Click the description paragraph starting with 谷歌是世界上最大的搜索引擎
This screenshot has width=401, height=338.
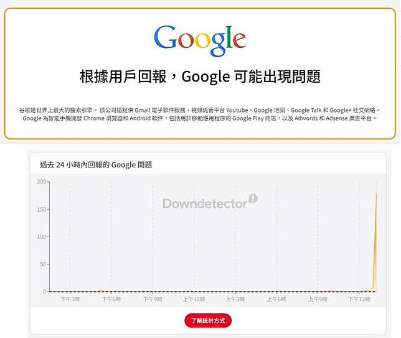(x=200, y=114)
